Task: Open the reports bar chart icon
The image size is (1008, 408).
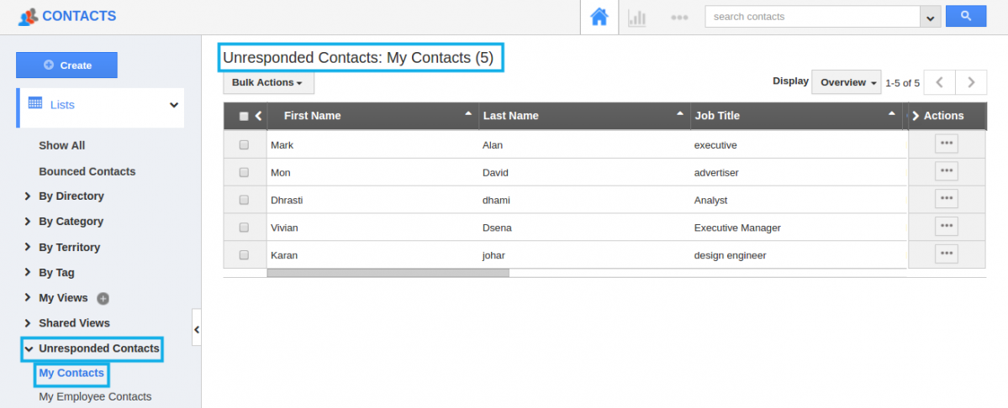Action: [637, 18]
